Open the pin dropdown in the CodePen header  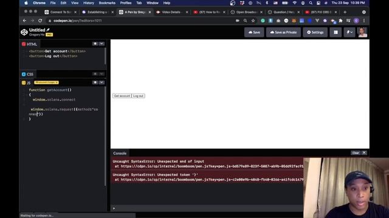349,32
